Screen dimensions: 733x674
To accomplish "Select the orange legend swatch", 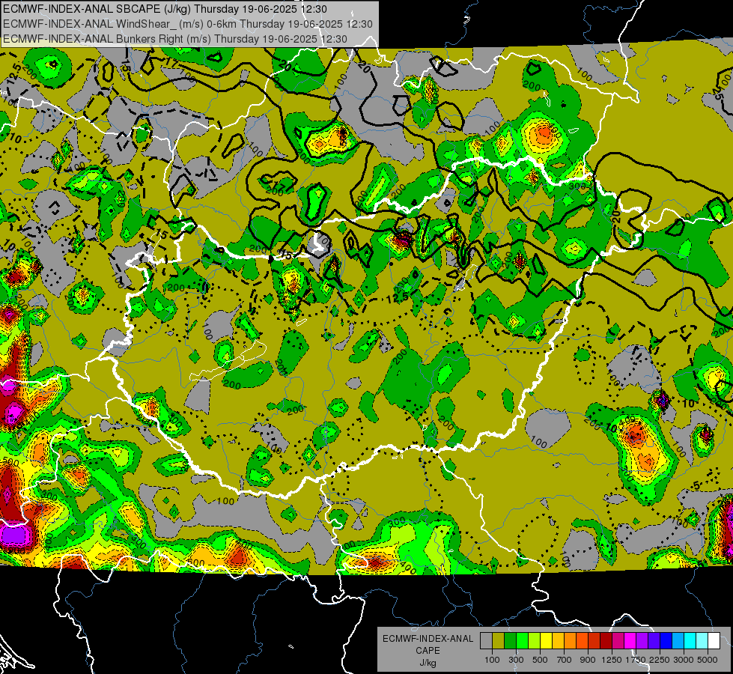I will (570, 641).
